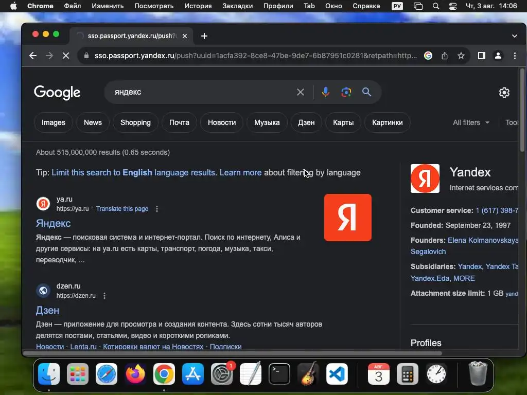Open Spotlight search in menu bar
The height and width of the screenshot is (395, 527).
(x=435, y=6)
